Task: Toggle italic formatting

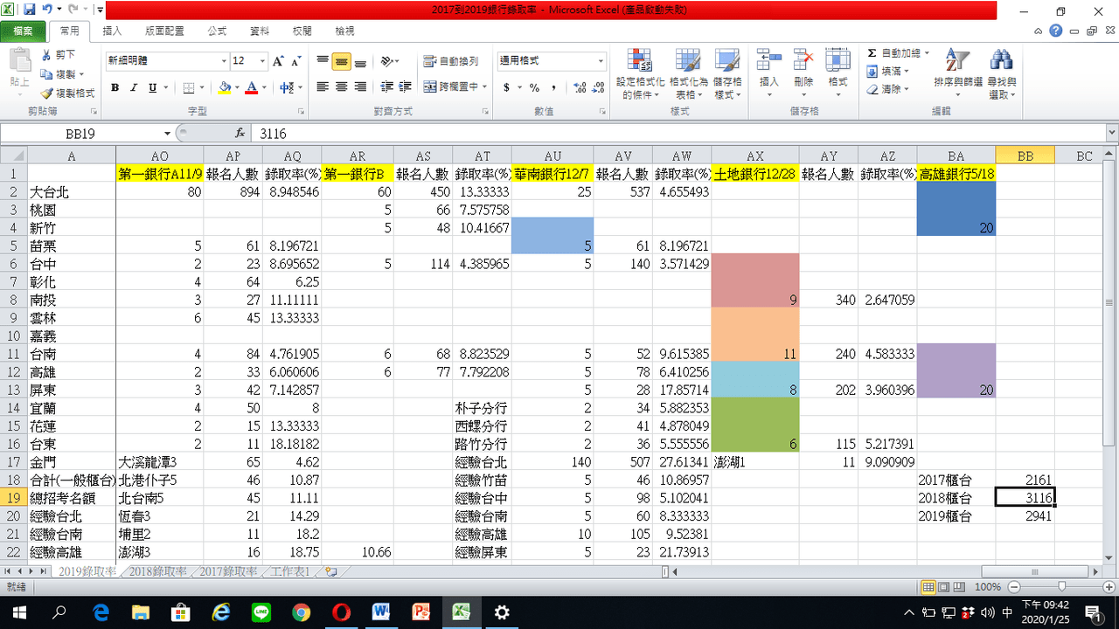Action: [134, 87]
